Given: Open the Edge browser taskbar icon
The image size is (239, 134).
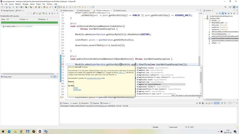Looking at the screenshot, I should (9, 131).
